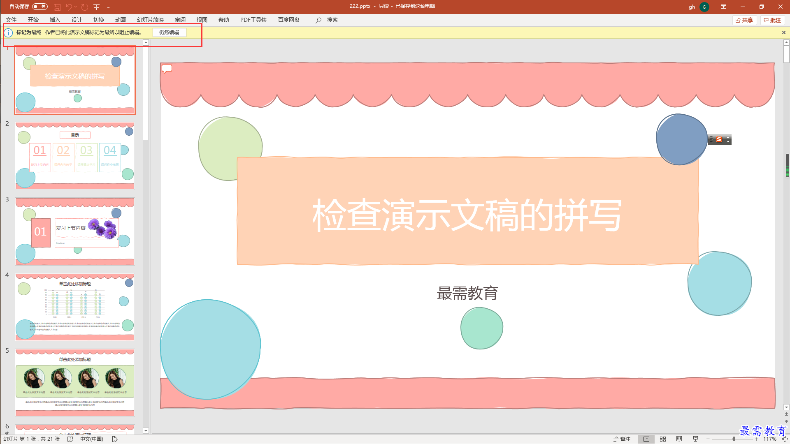Click the zoom out minus button
The height and width of the screenshot is (444, 790).
pyautogui.click(x=708, y=439)
